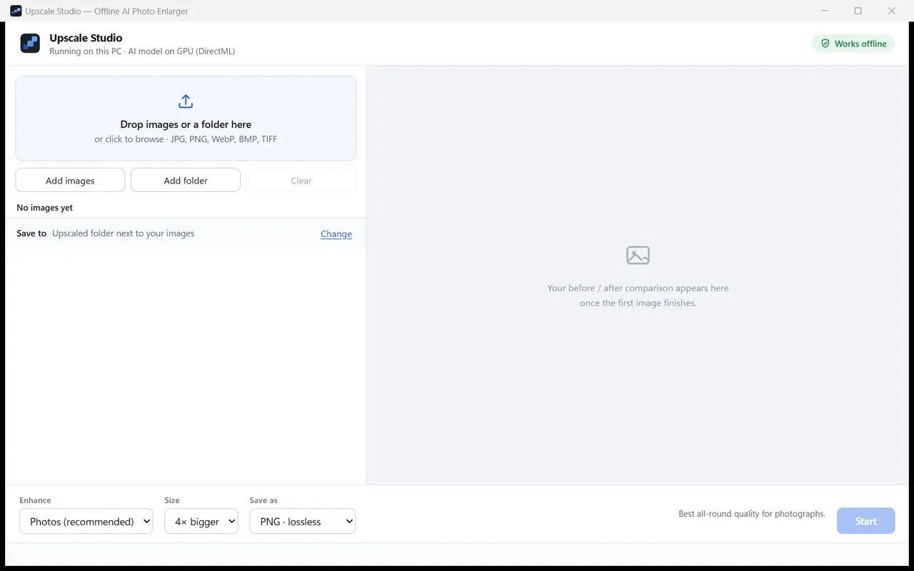The height and width of the screenshot is (571, 914).
Task: Open the Save as format dropdown
Action: (303, 522)
